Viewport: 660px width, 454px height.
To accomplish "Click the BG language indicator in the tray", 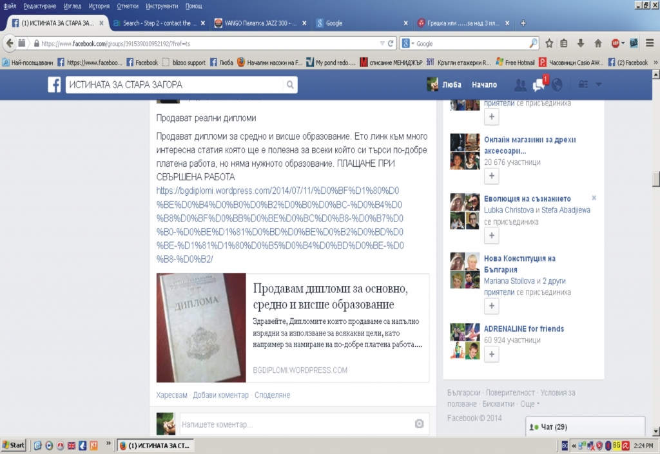I will pos(617,445).
